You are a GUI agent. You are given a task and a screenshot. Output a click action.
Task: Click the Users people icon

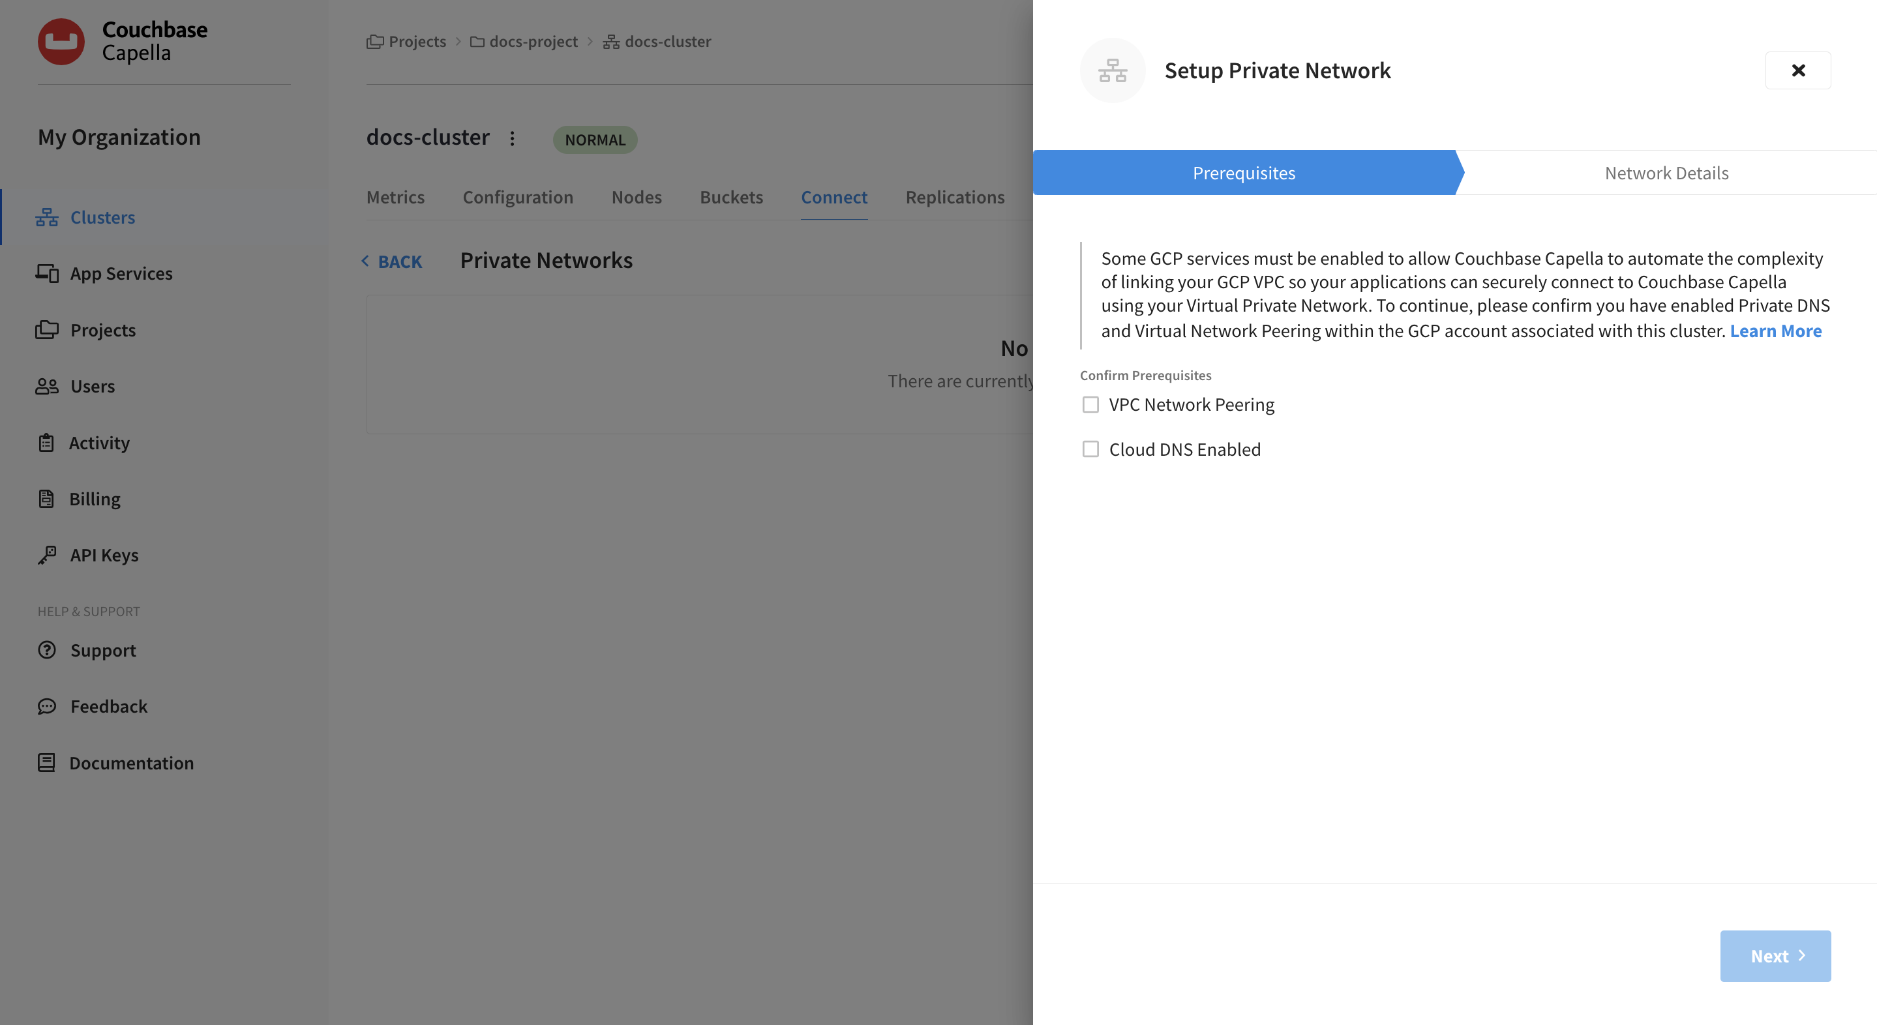tap(47, 386)
